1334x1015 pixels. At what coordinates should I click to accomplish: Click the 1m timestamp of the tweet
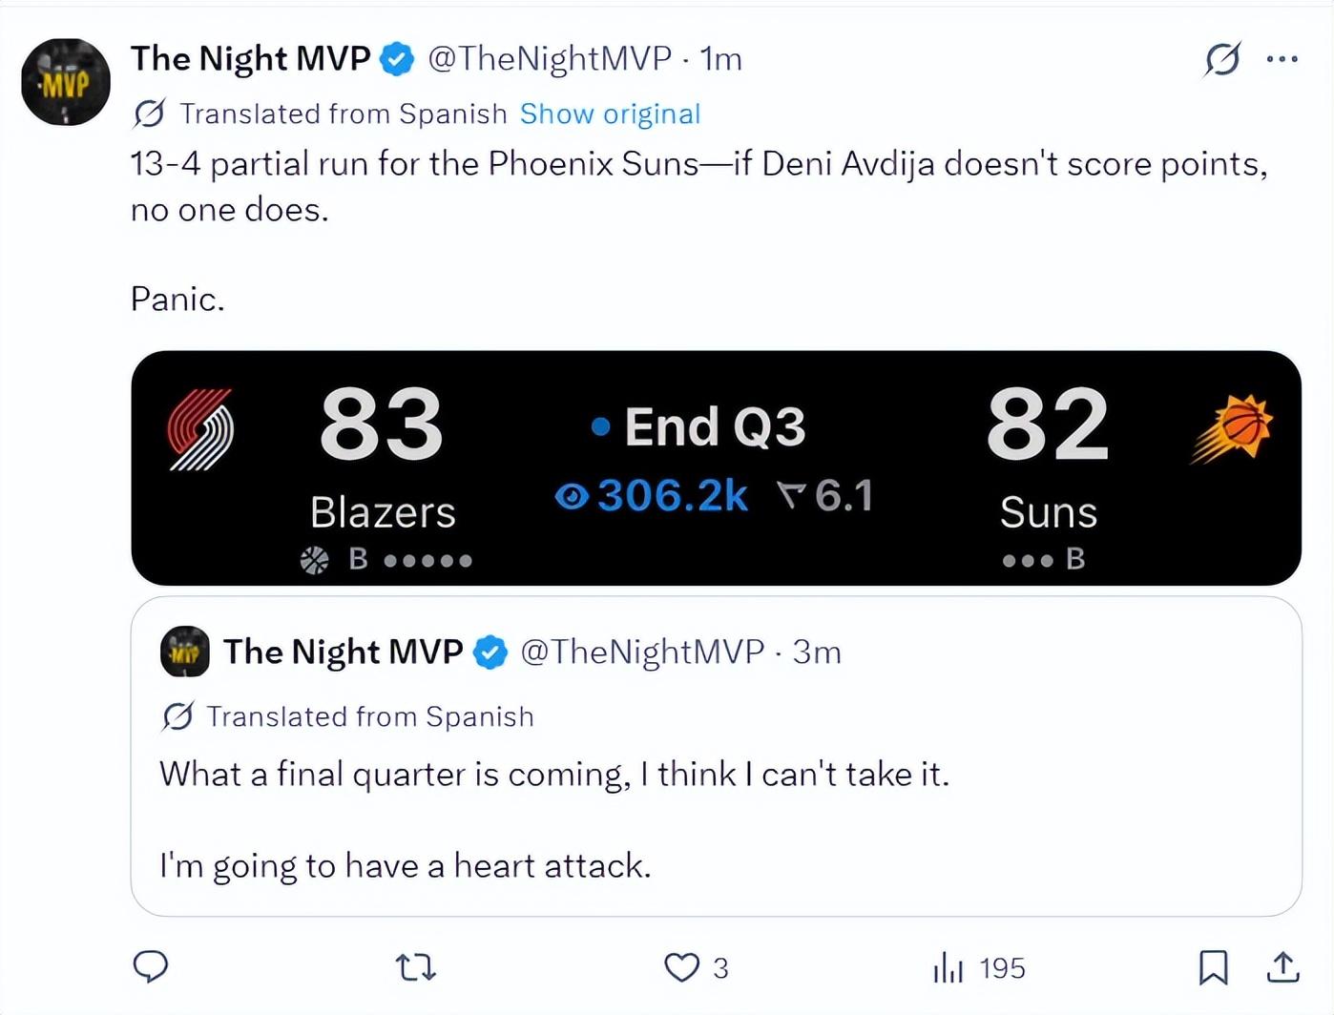click(x=721, y=58)
